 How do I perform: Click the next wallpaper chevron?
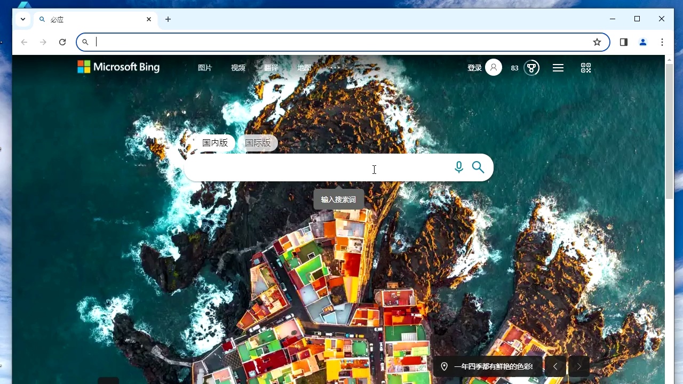[578, 366]
